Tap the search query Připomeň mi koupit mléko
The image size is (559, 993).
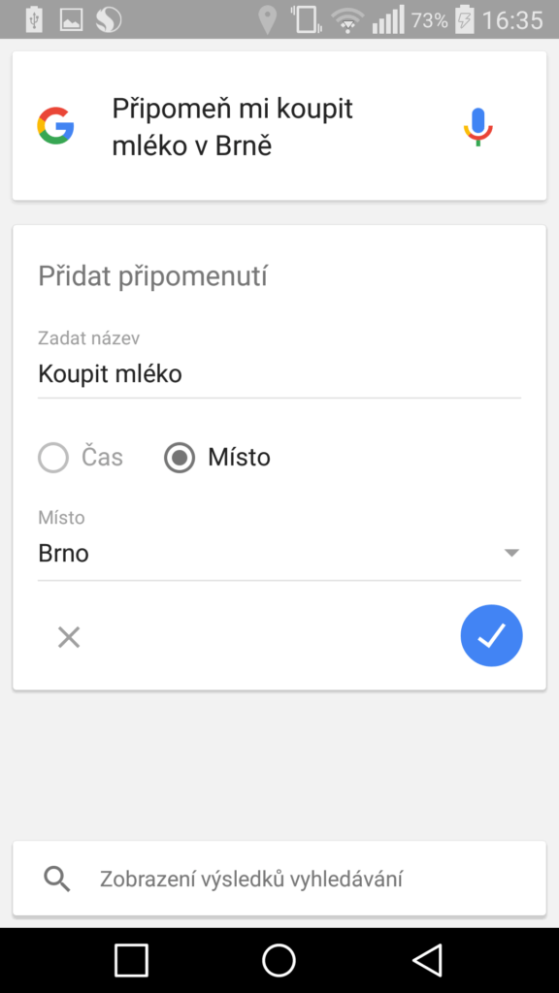233,127
